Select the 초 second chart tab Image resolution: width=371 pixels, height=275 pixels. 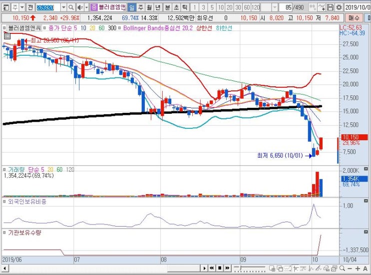[176, 7]
